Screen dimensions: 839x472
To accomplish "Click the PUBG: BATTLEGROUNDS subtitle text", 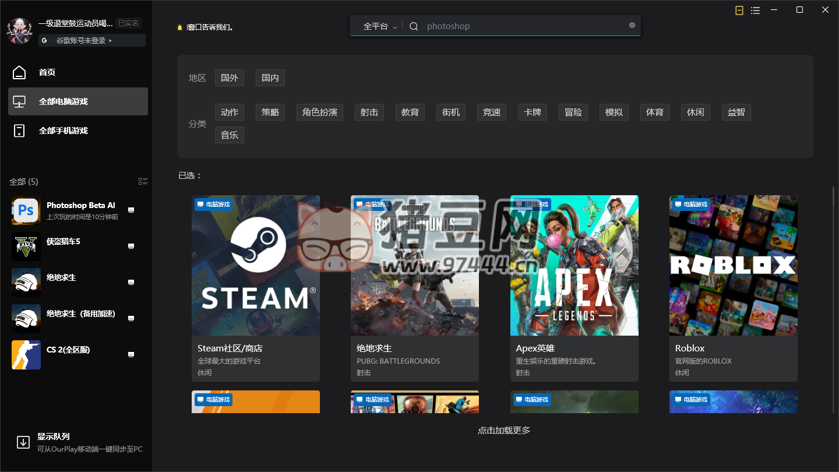I will click(399, 361).
